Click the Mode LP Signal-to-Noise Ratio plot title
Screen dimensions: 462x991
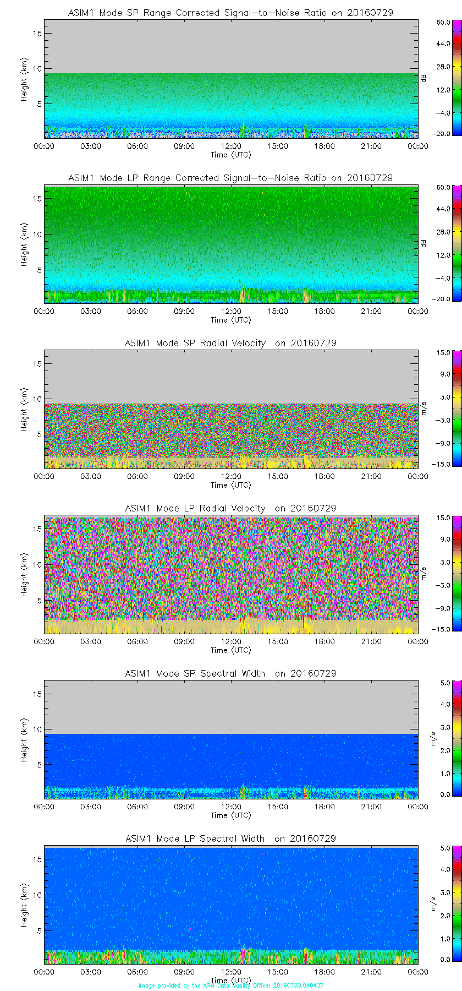(x=230, y=178)
